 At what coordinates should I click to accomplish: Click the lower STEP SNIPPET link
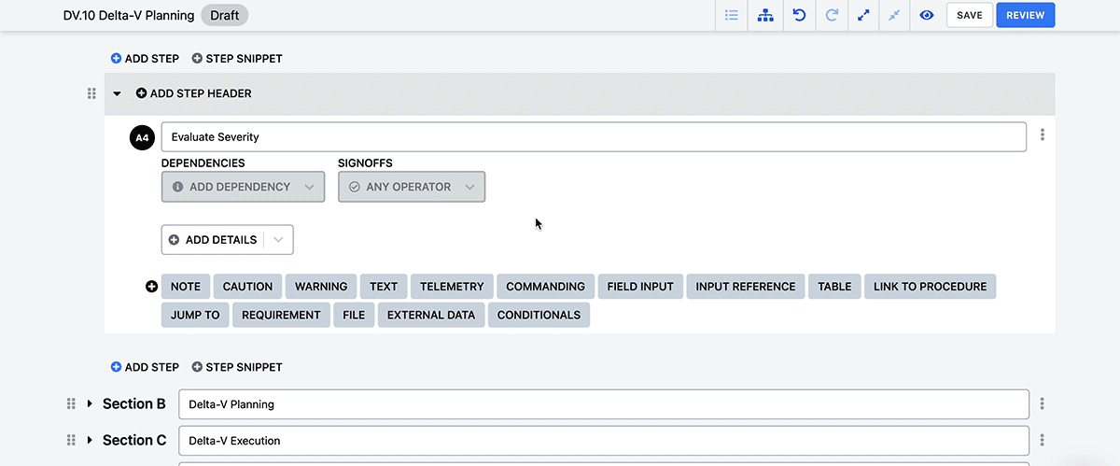coord(237,367)
